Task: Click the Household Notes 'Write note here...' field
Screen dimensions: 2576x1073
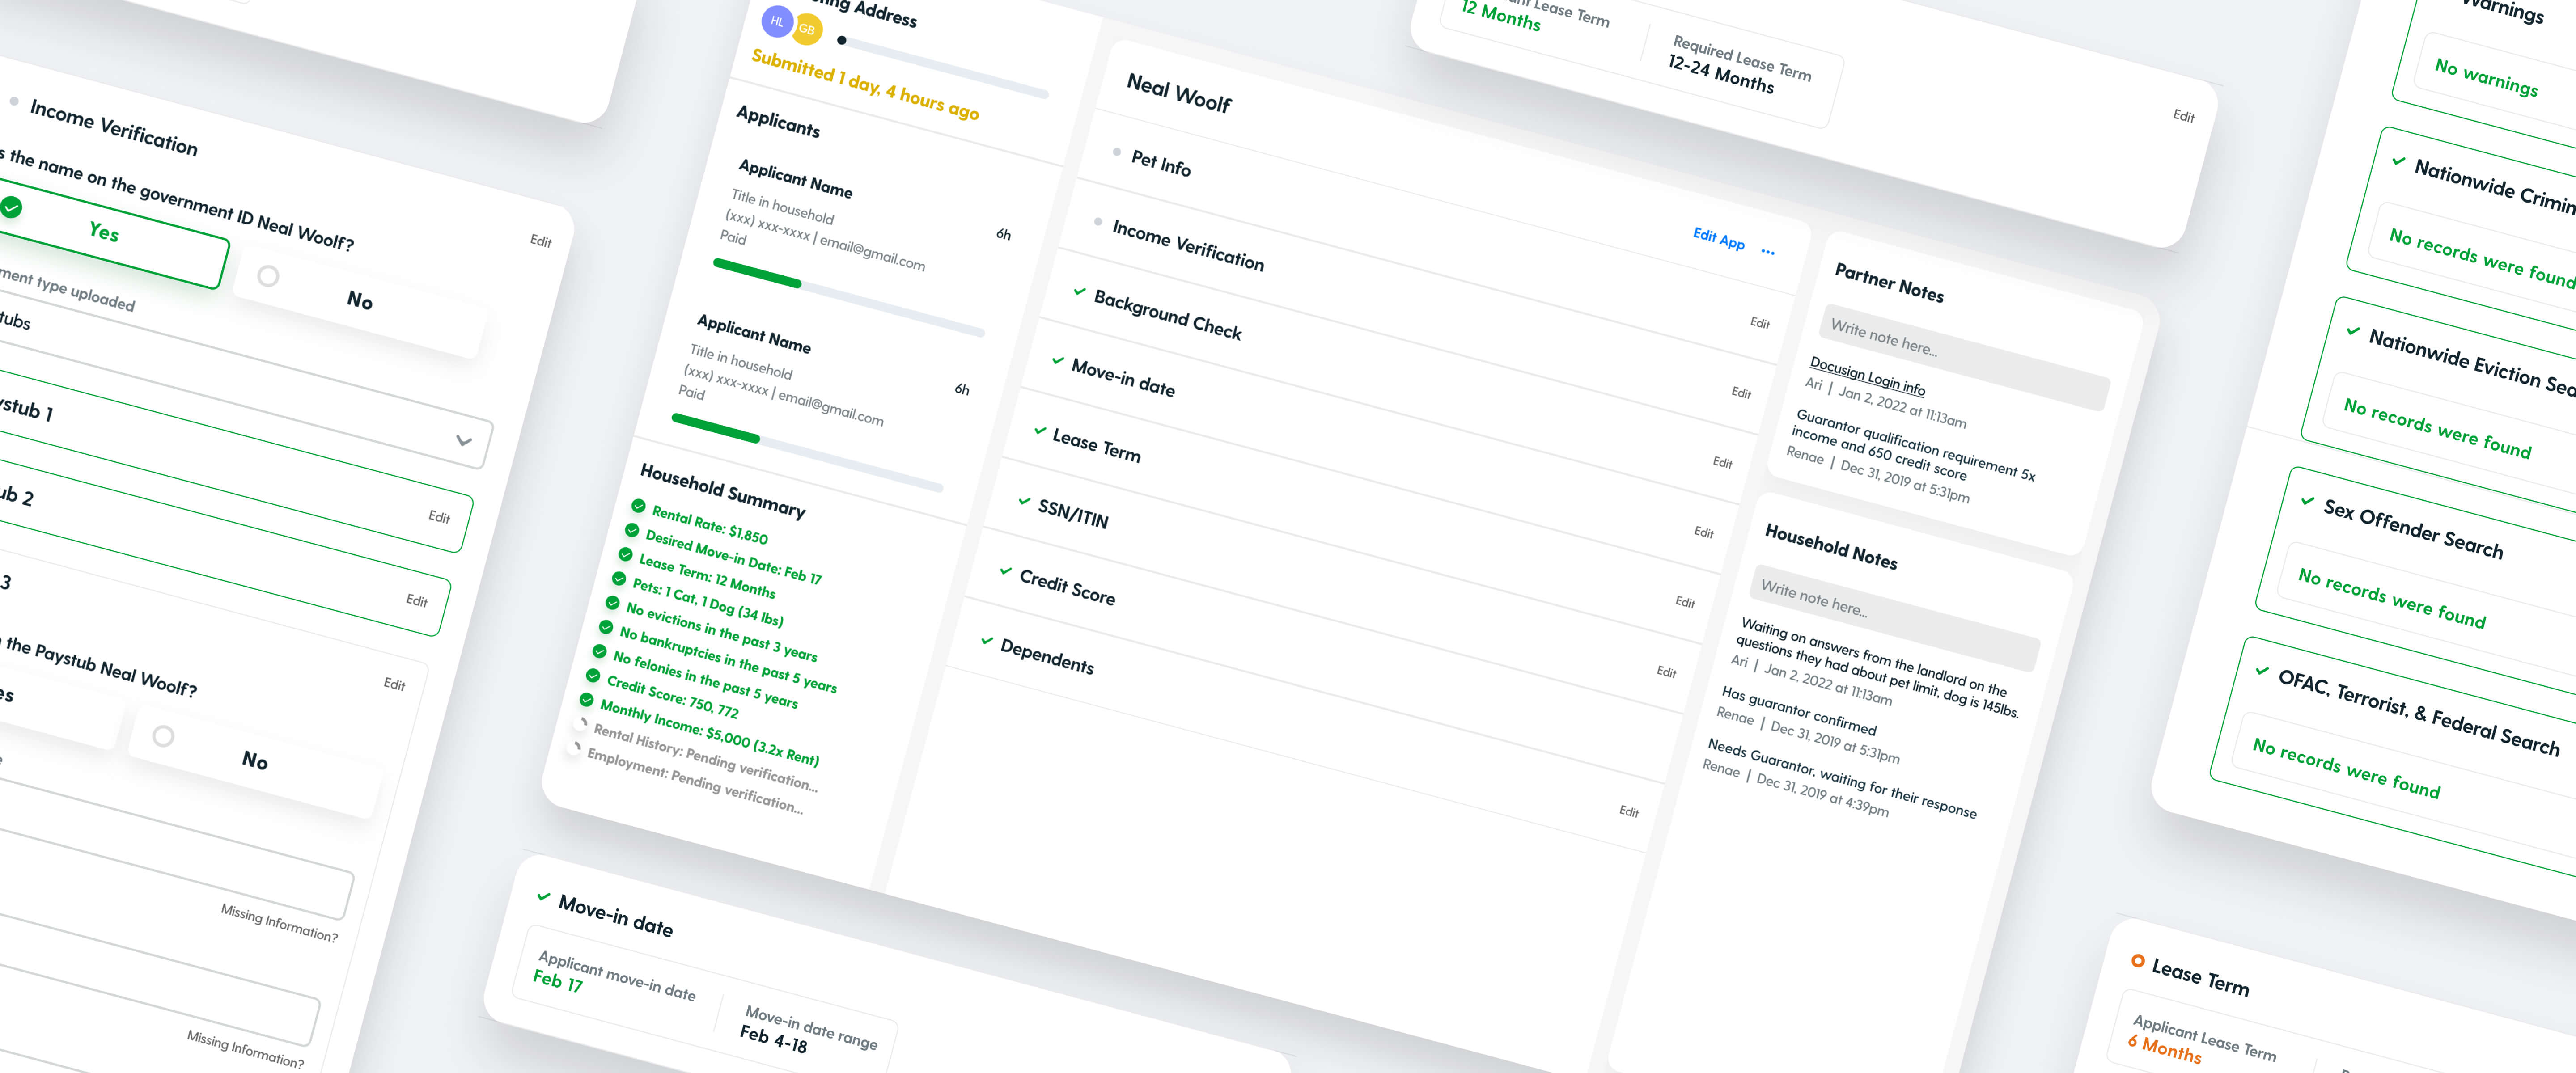Action: pos(1895,618)
